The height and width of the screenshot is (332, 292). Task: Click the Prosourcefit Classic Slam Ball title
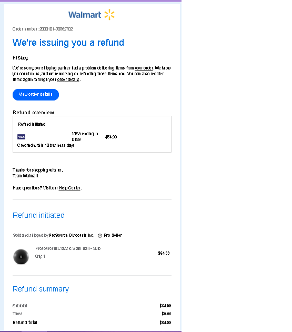(x=68, y=248)
